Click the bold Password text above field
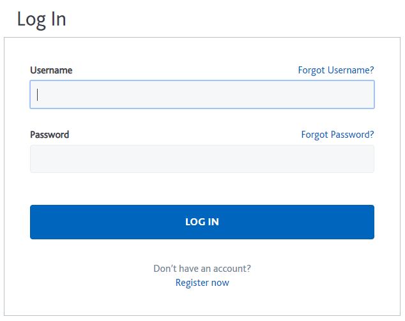The height and width of the screenshot is (321, 405). pyautogui.click(x=49, y=135)
